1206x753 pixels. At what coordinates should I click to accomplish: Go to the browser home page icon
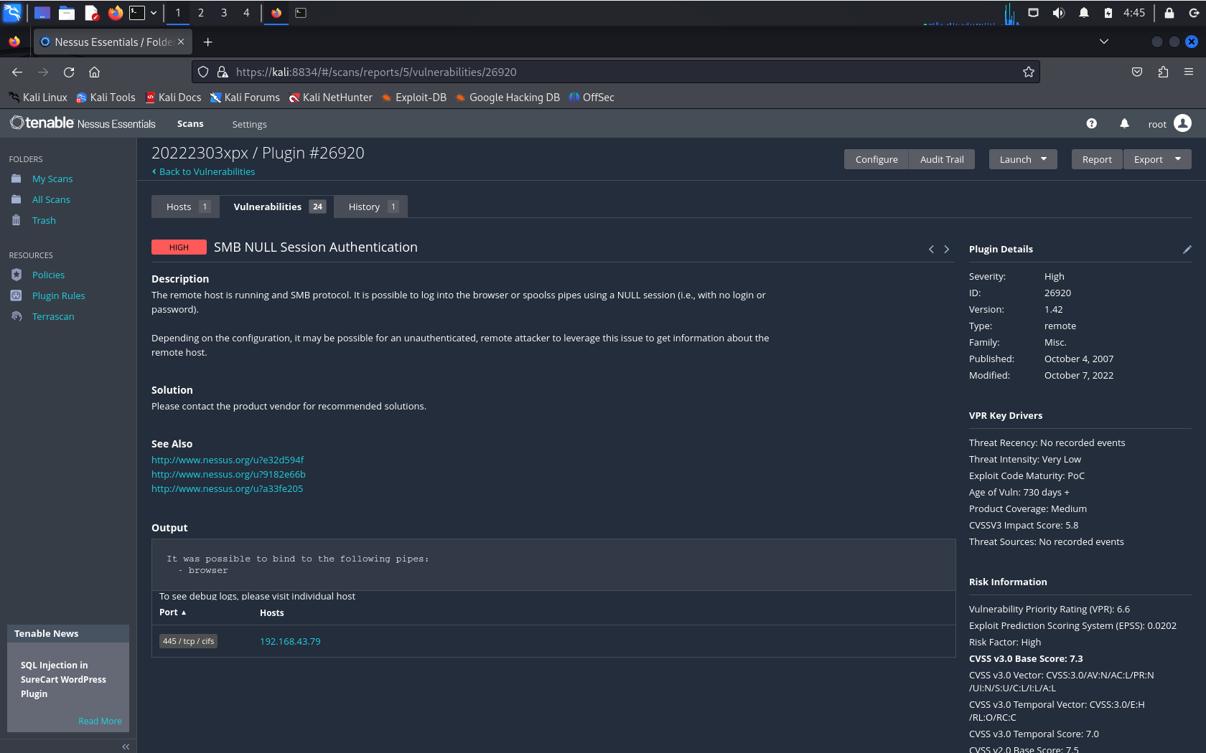(94, 72)
